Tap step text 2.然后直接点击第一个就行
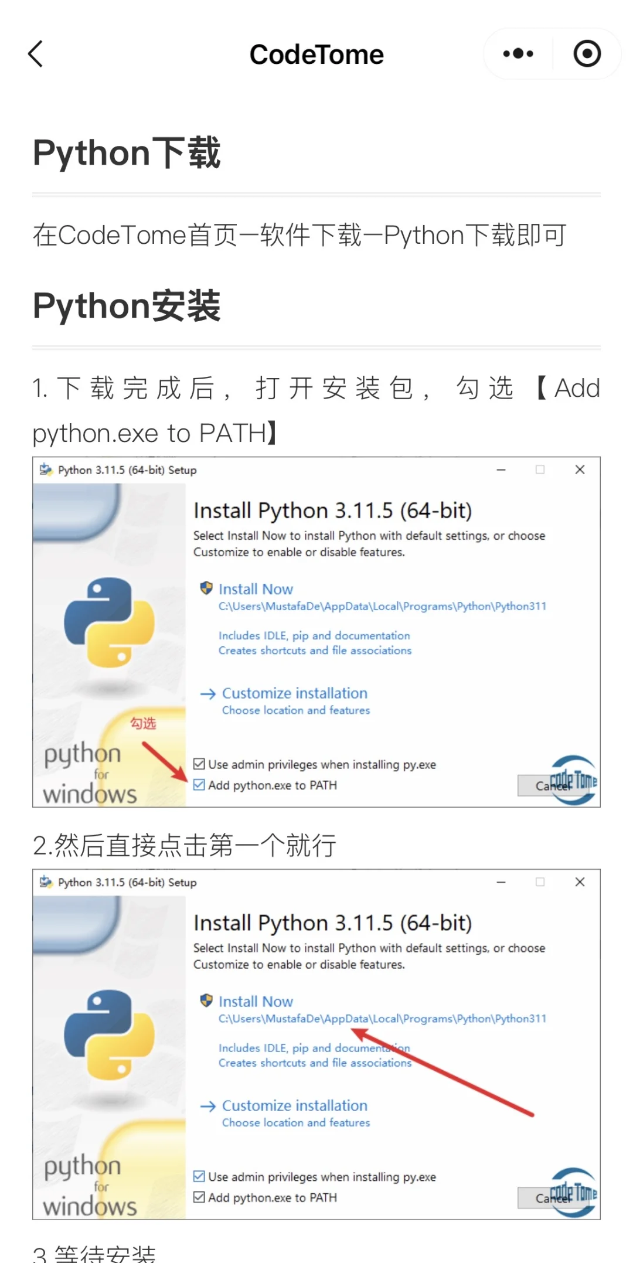Viewport: 633px width, 1263px height. point(185,846)
